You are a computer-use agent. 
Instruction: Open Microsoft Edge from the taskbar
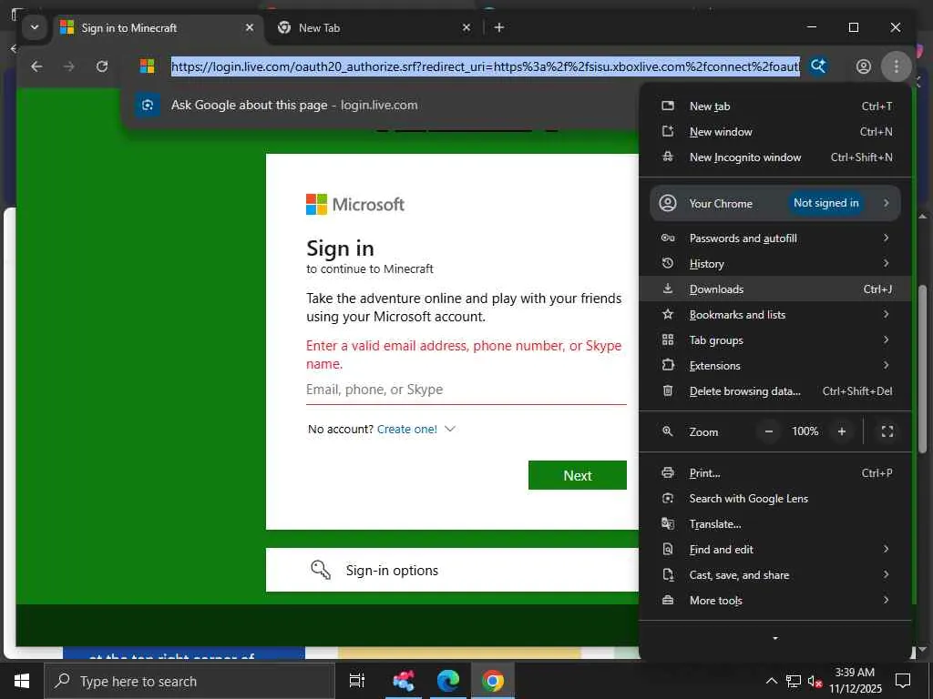coord(448,681)
